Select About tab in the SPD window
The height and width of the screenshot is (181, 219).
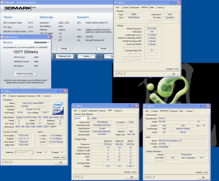point(118,111)
